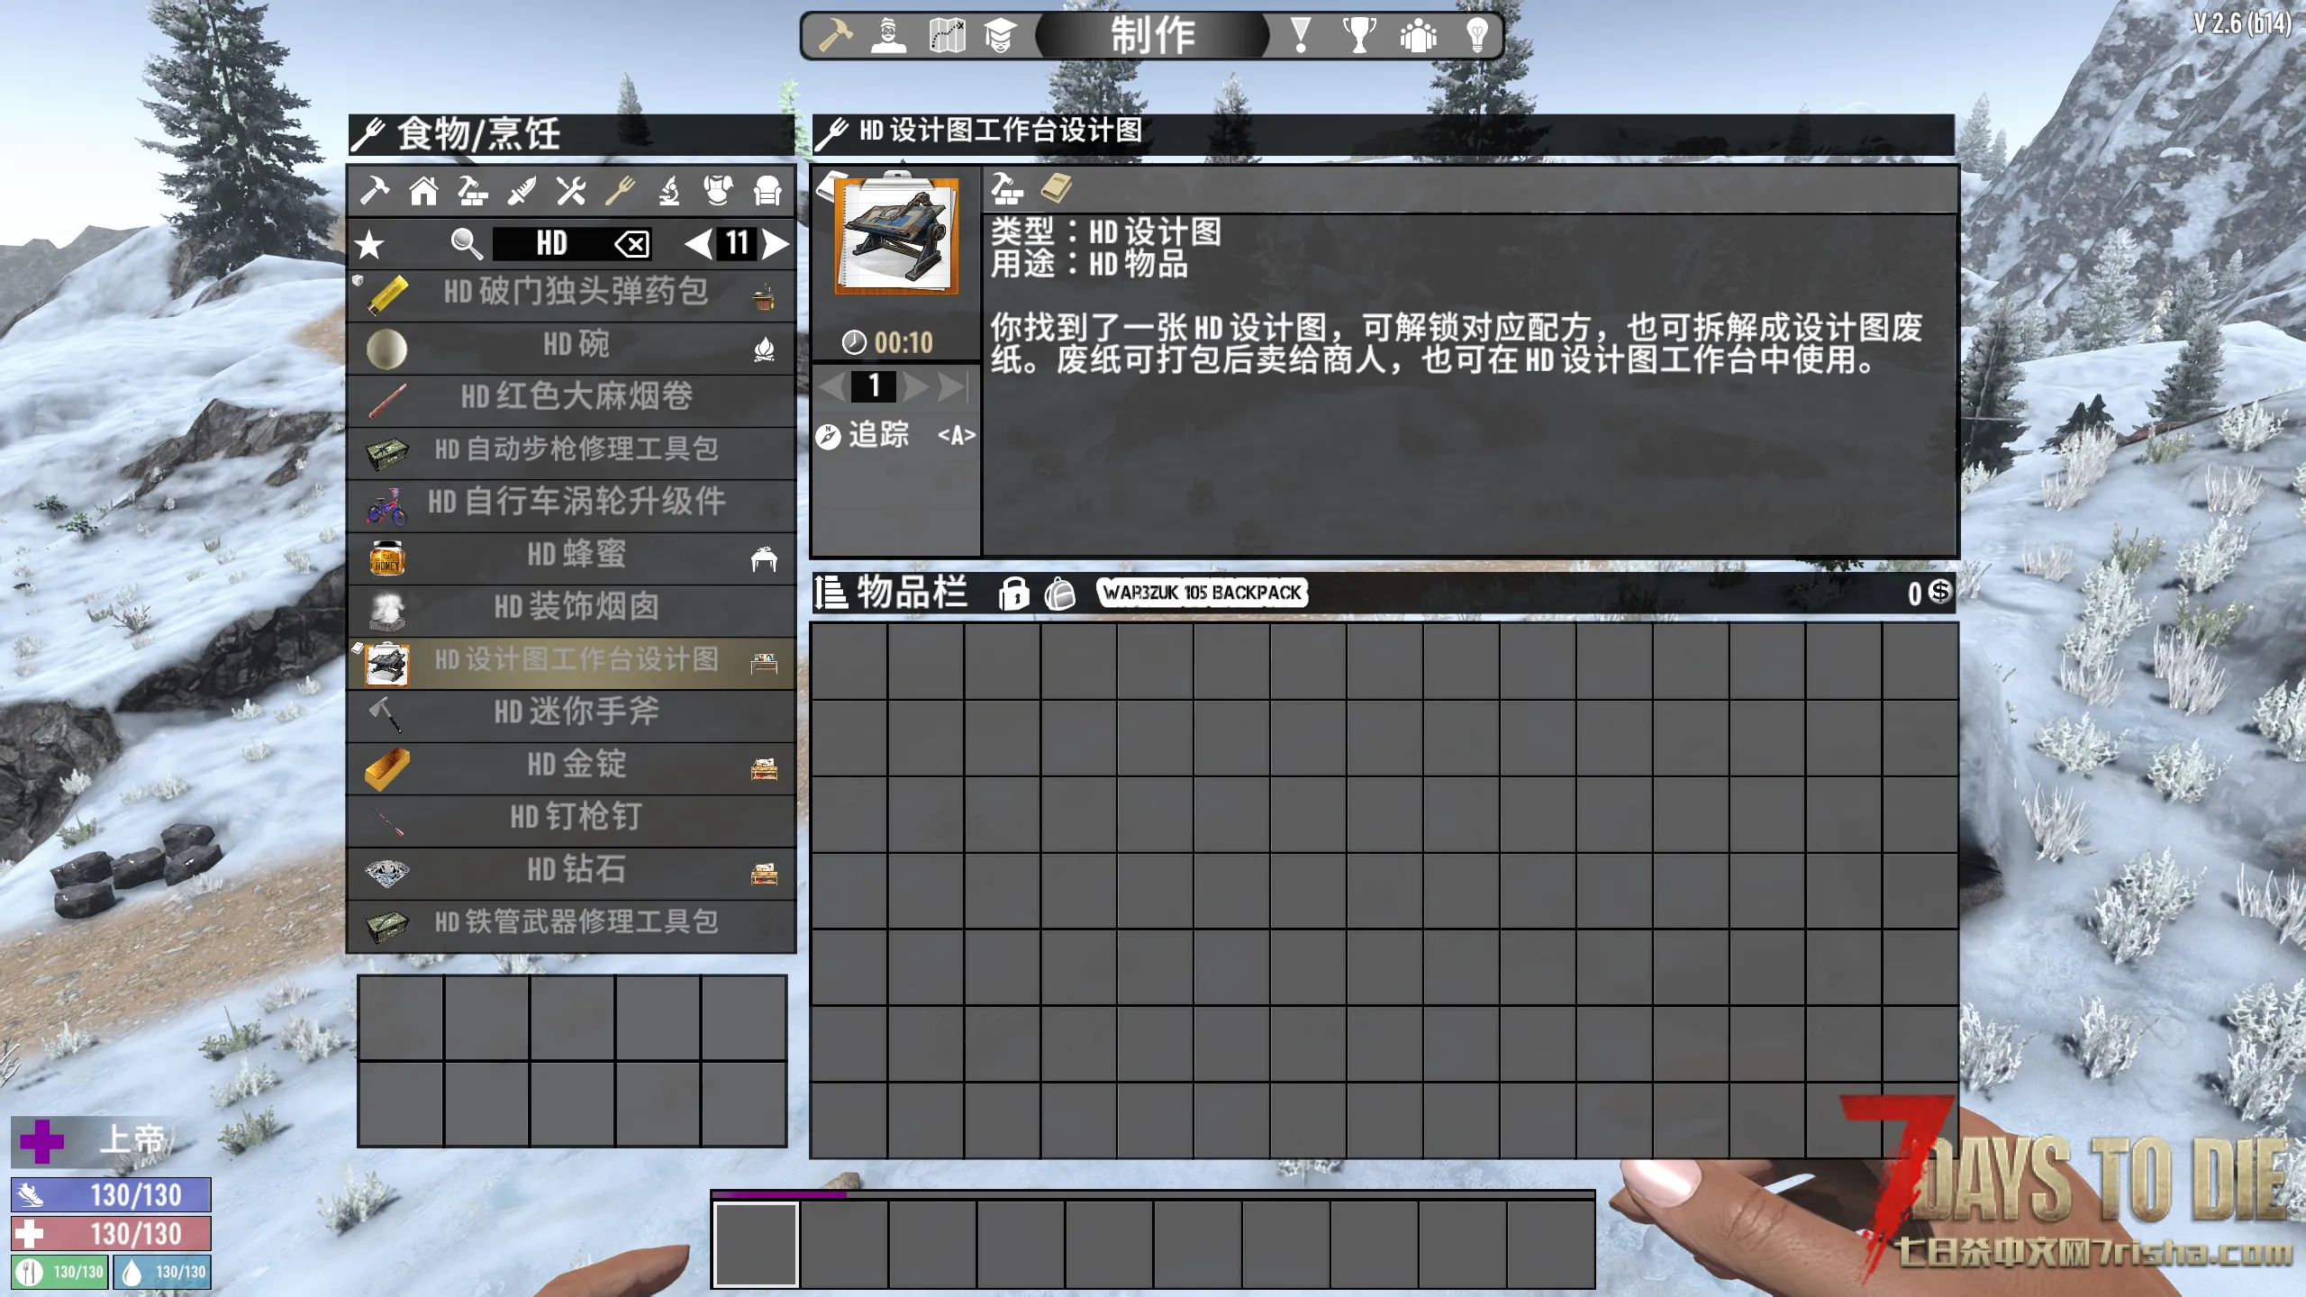
Task: Show the ingredients tab in recipe details
Action: point(1006,189)
